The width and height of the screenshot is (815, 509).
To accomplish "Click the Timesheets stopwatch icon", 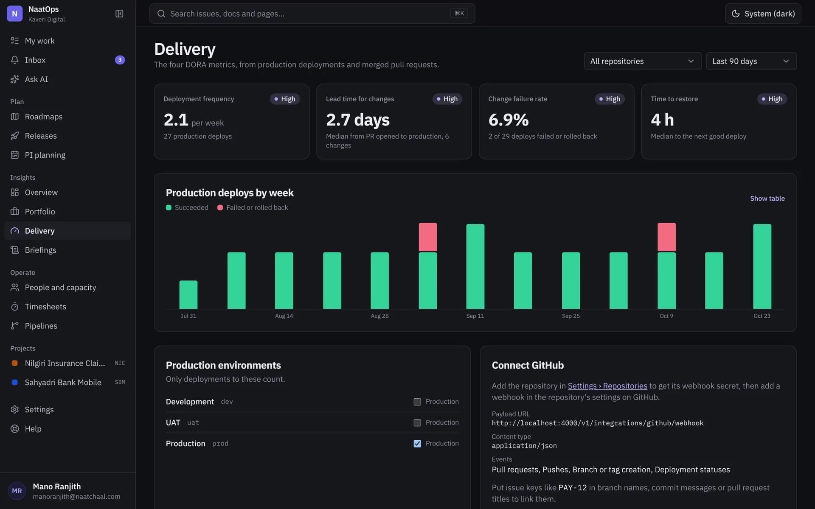I will pos(15,306).
